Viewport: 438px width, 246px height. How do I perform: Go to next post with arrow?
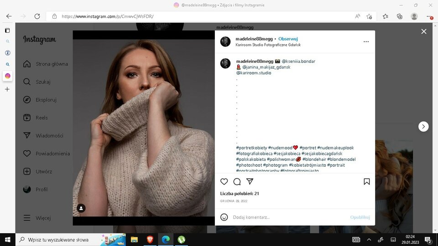[423, 127]
